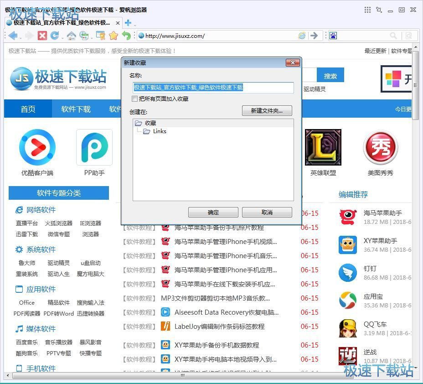Click 海马苹果助手 icon in 编辑推荐

[348, 217]
